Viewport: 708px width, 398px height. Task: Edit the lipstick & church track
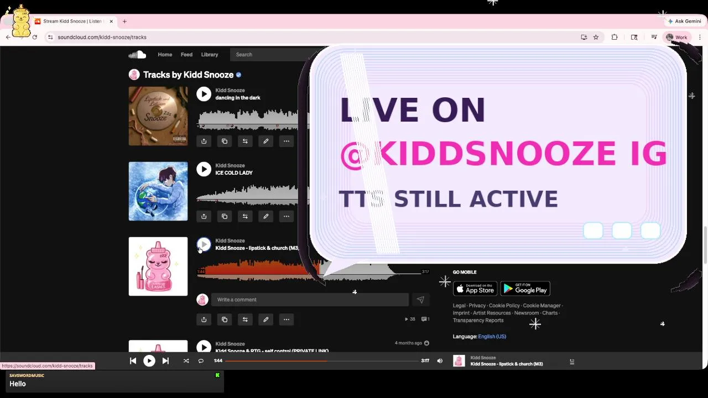tap(265, 319)
